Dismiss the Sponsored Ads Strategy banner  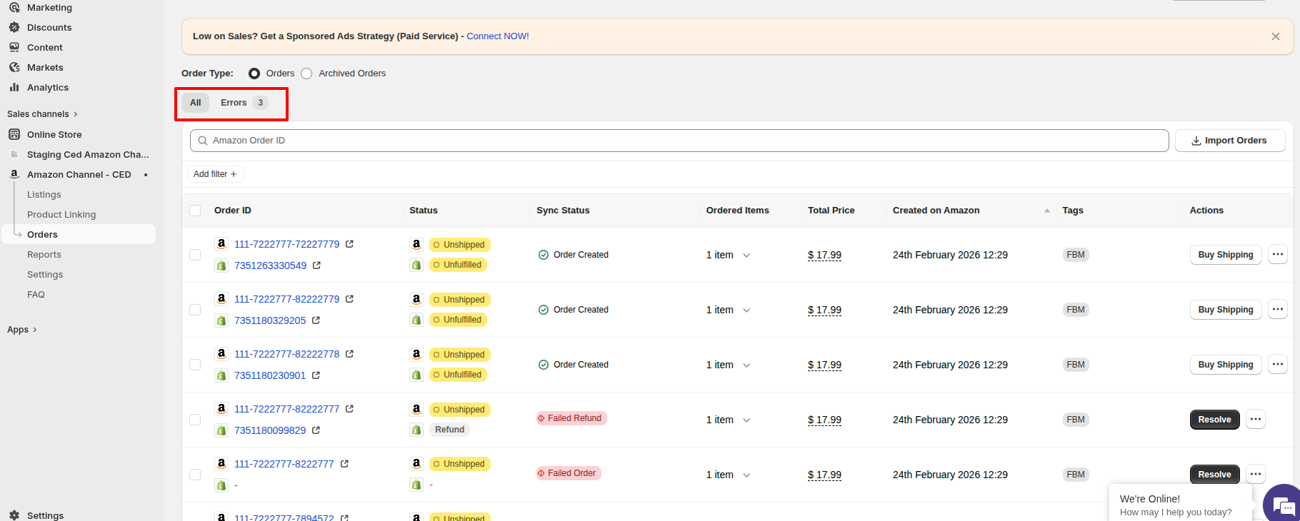point(1275,36)
